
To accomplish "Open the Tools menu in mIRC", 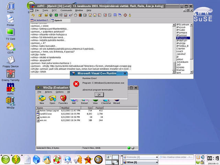I will [45, 10].
